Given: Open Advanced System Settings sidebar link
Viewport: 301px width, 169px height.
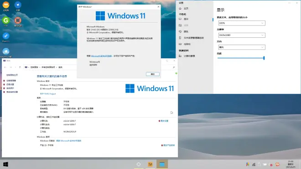Looking at the screenshot, I should point(12,92).
